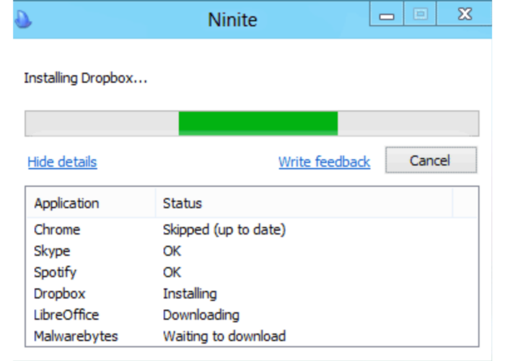This screenshot has width=505, height=361.
Task: Cancel the installation
Action: pyautogui.click(x=431, y=160)
